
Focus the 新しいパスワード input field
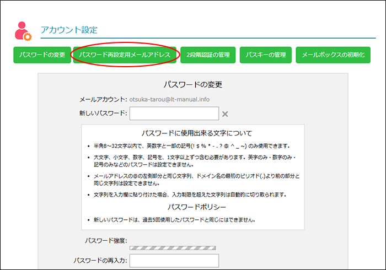pyautogui.click(x=174, y=114)
